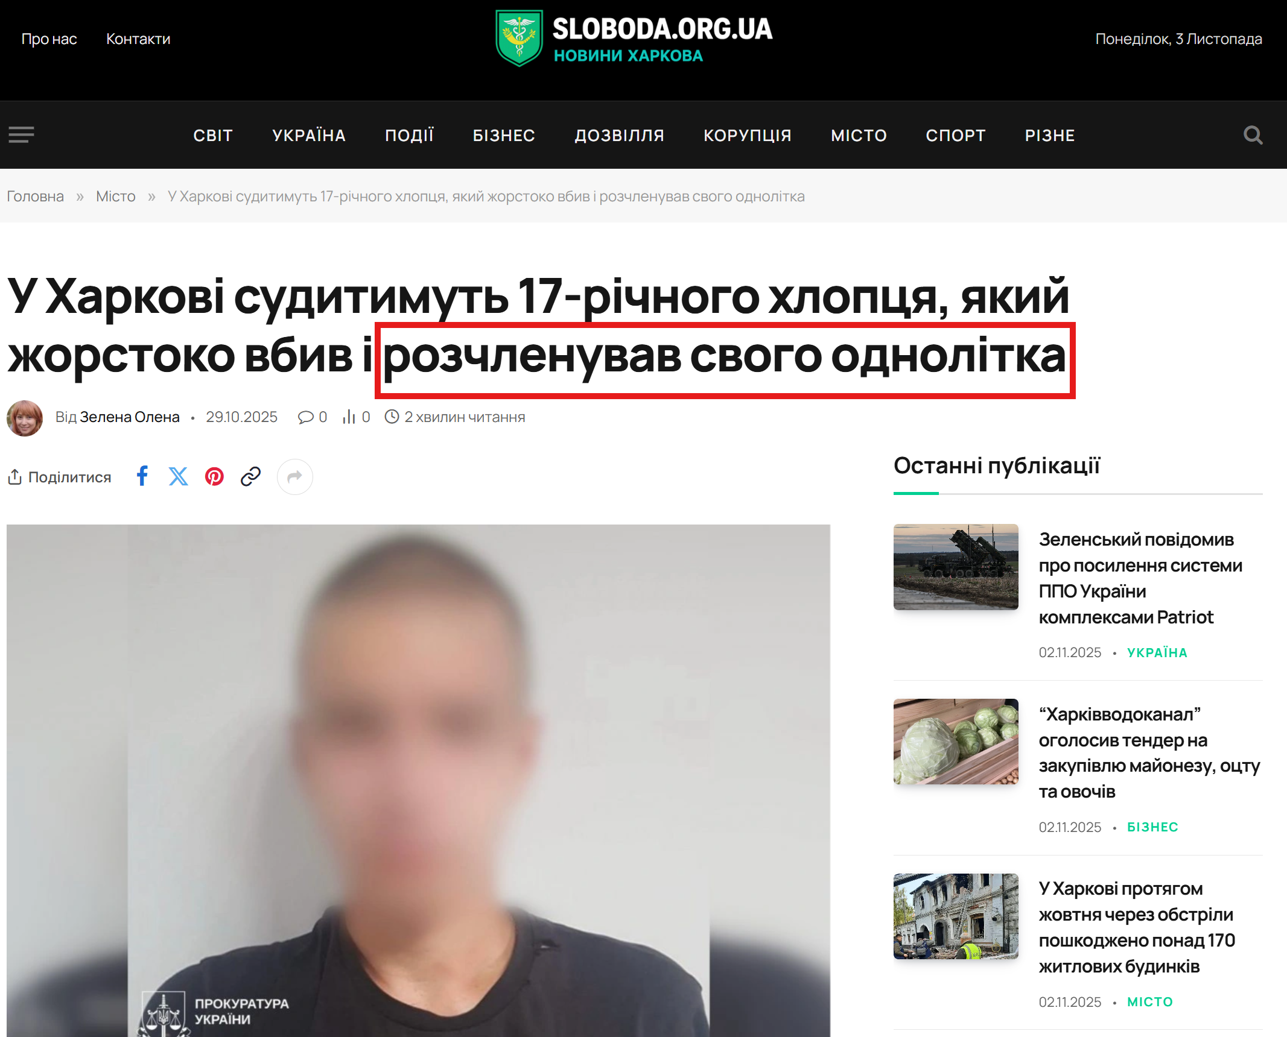Open the Корупція menu section
1287x1037 pixels.
747,135
